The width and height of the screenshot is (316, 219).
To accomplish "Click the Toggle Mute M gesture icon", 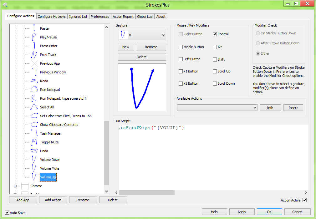I will [34, 142].
